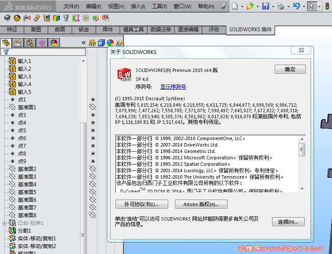The height and width of the screenshot is (254, 332).
Task: Activate the CircuitWorks add-in chip icon
Action: pyautogui.click(x=7, y=18)
